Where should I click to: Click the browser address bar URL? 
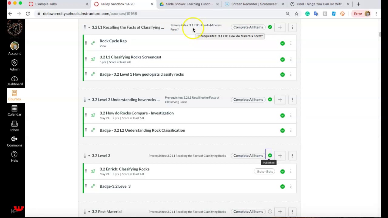(x=90, y=14)
